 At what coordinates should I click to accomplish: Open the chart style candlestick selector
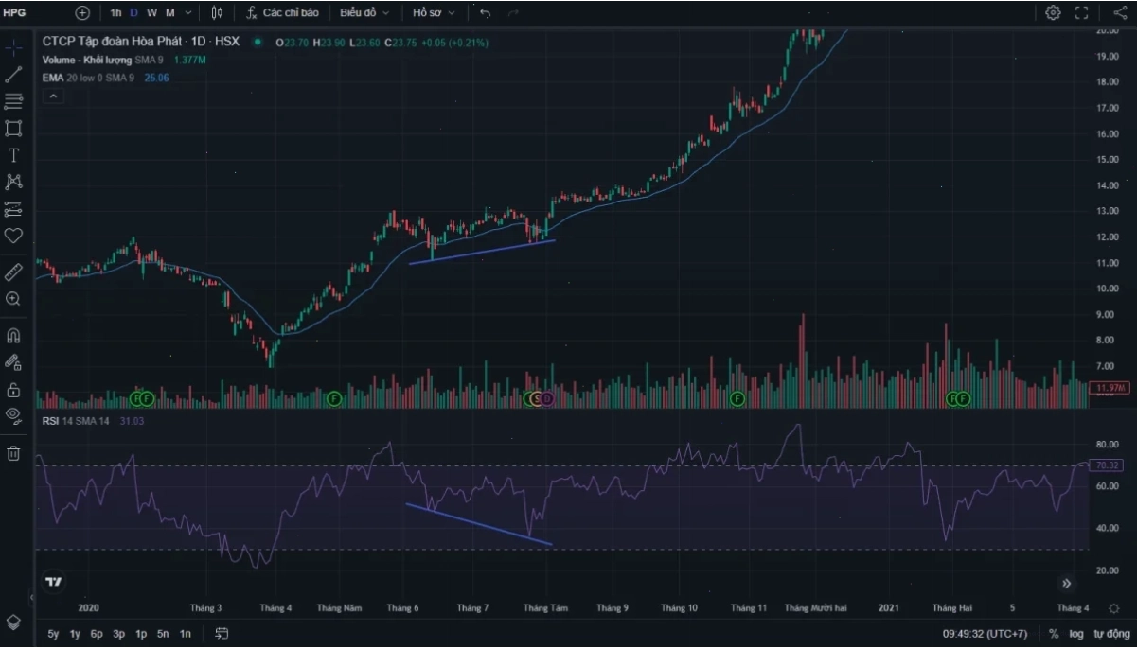(x=217, y=13)
